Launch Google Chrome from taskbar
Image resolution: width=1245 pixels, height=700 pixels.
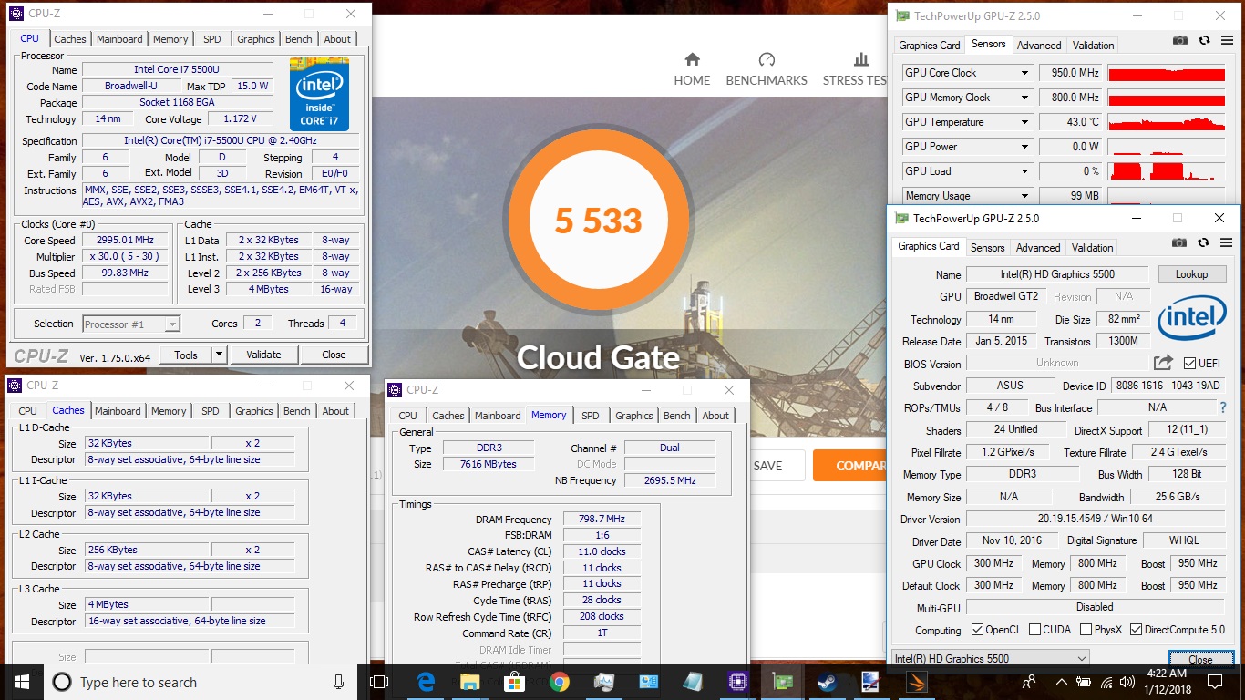point(560,682)
